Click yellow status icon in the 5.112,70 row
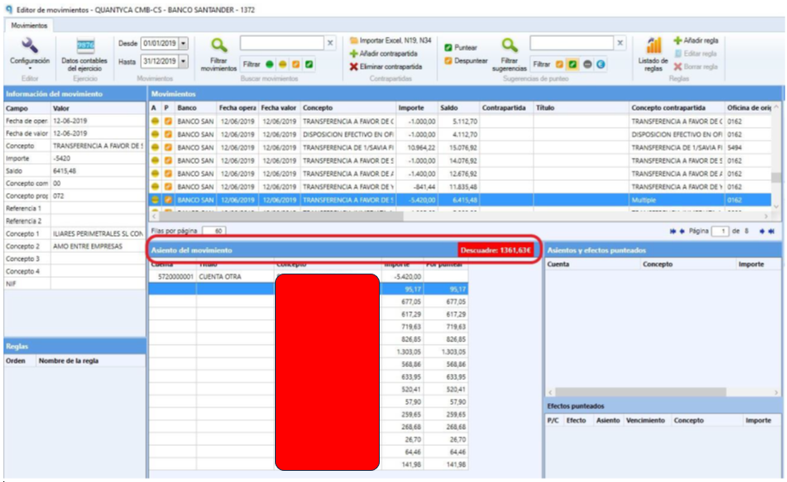Screen dimensions: 787x482 156,121
